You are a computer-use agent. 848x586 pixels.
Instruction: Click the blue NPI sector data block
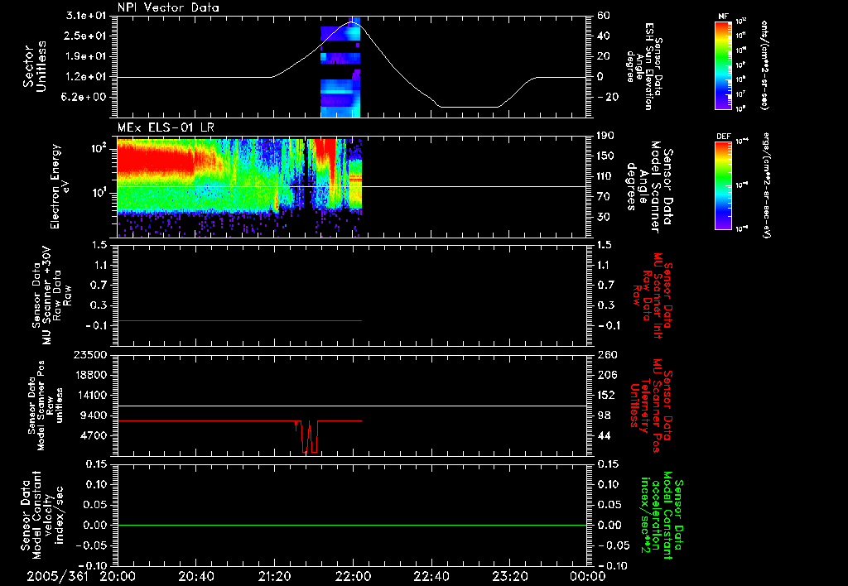point(340,67)
